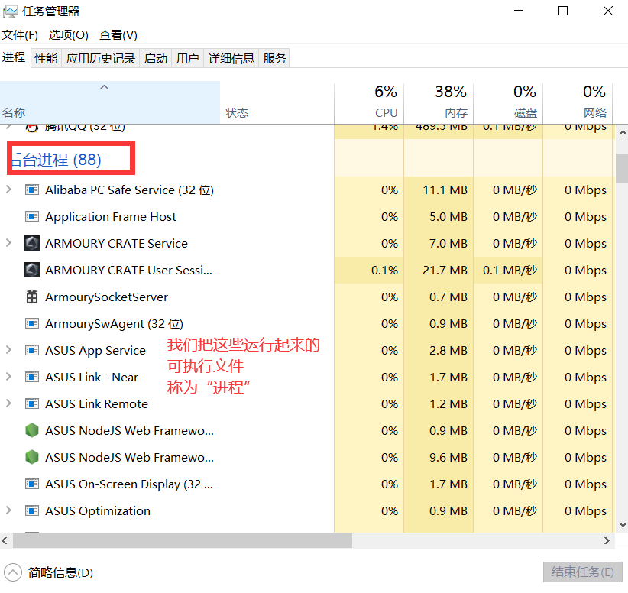
Task: Expand the ASUS App Service group
Action: (8, 350)
